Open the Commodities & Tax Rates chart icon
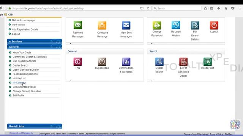This screenshot has height=136, width=243. pyautogui.click(x=126, y=62)
